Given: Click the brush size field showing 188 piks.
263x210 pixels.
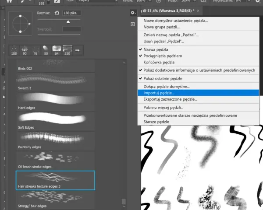Looking at the screenshot, I should tap(71, 13).
